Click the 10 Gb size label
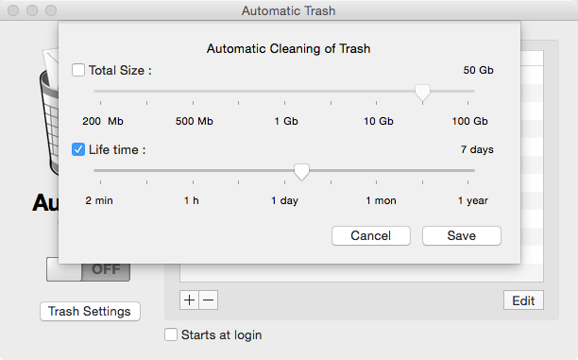Viewport: 578px width, 360px height. click(379, 121)
